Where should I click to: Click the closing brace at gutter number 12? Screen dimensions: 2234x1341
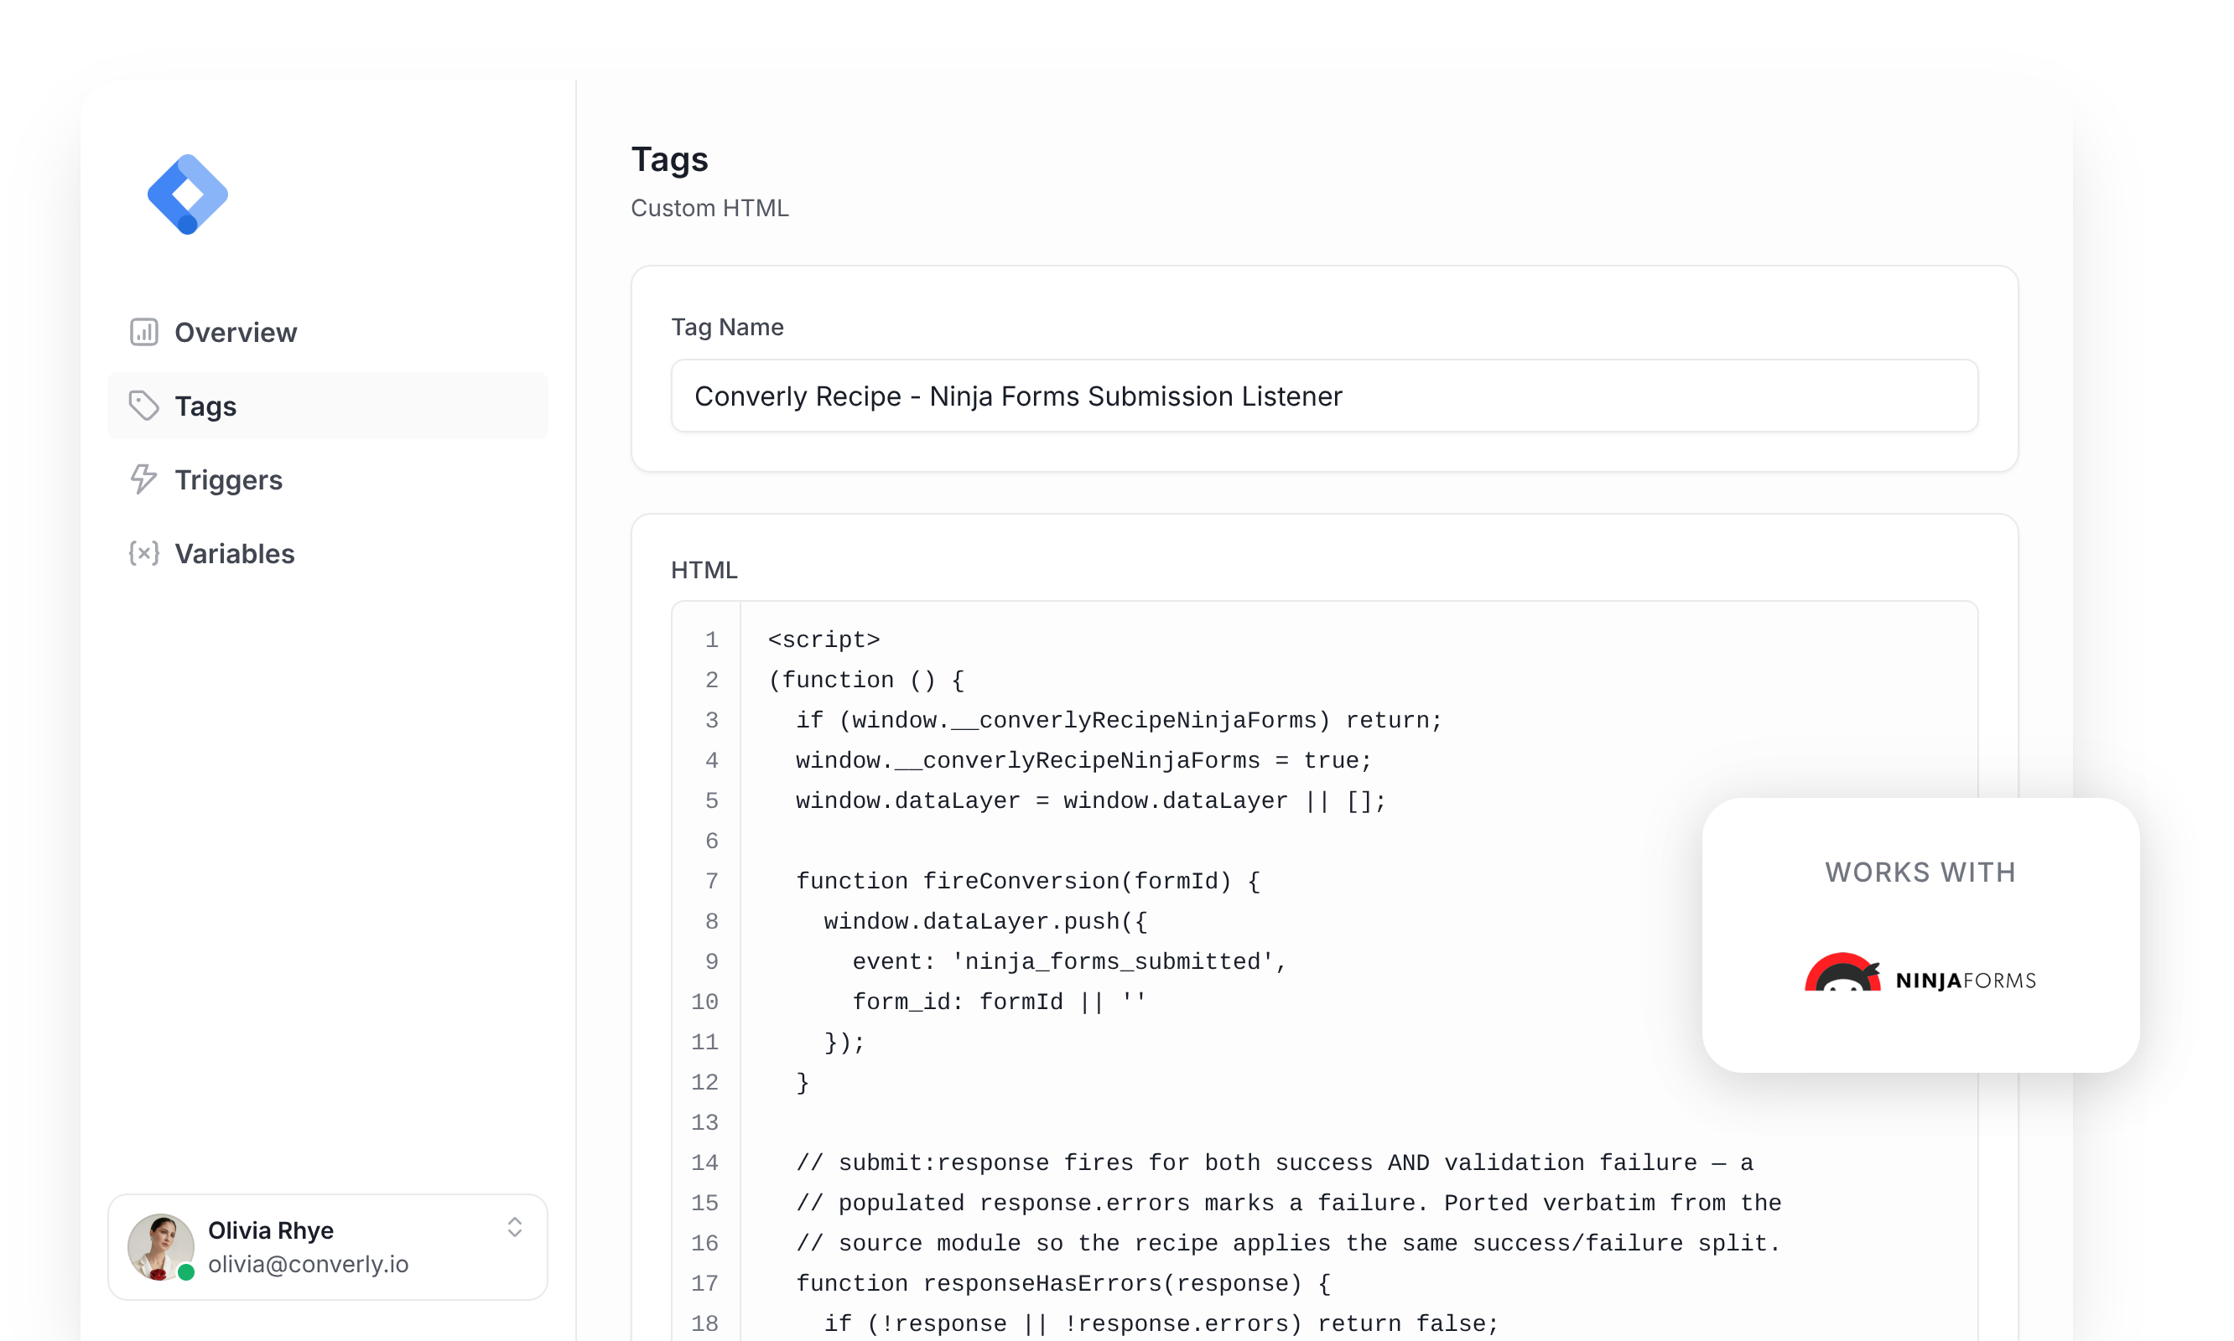802,1083
